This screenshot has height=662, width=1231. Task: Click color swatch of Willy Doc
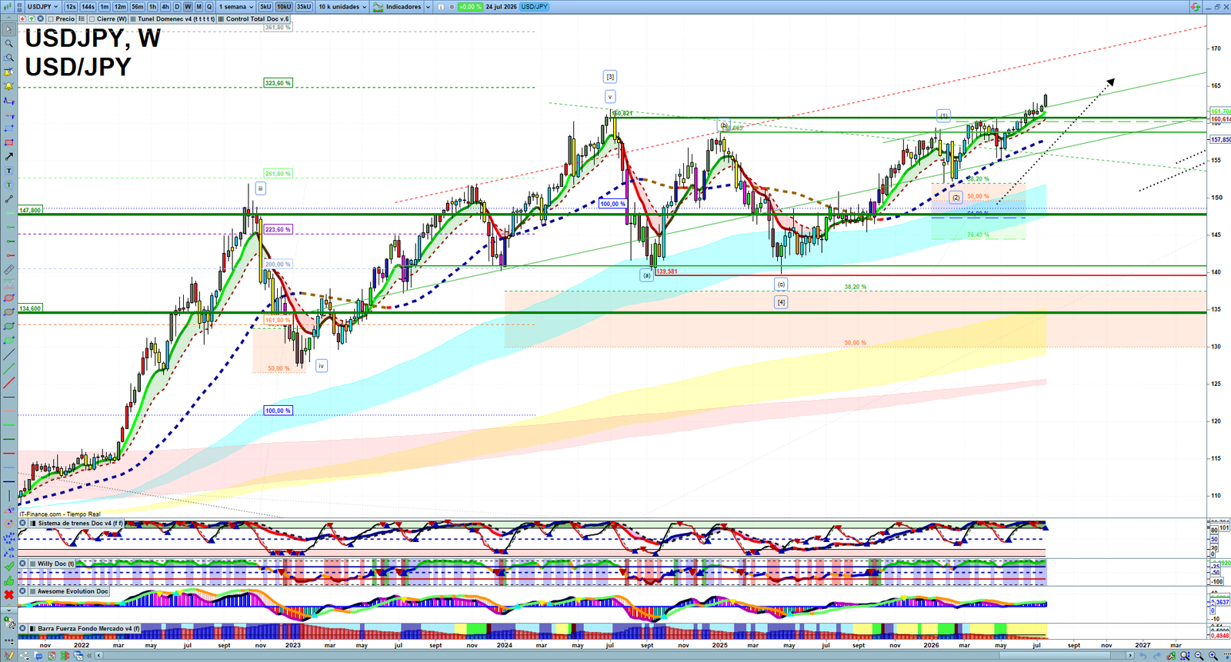click(x=32, y=564)
